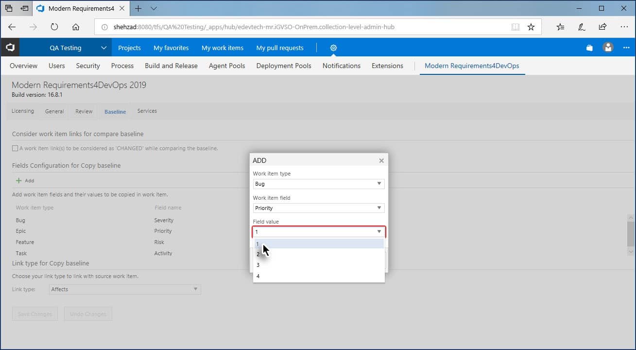Viewport: 636px width, 350px height.
Task: Open browser settings and more menu
Action: [x=624, y=27]
